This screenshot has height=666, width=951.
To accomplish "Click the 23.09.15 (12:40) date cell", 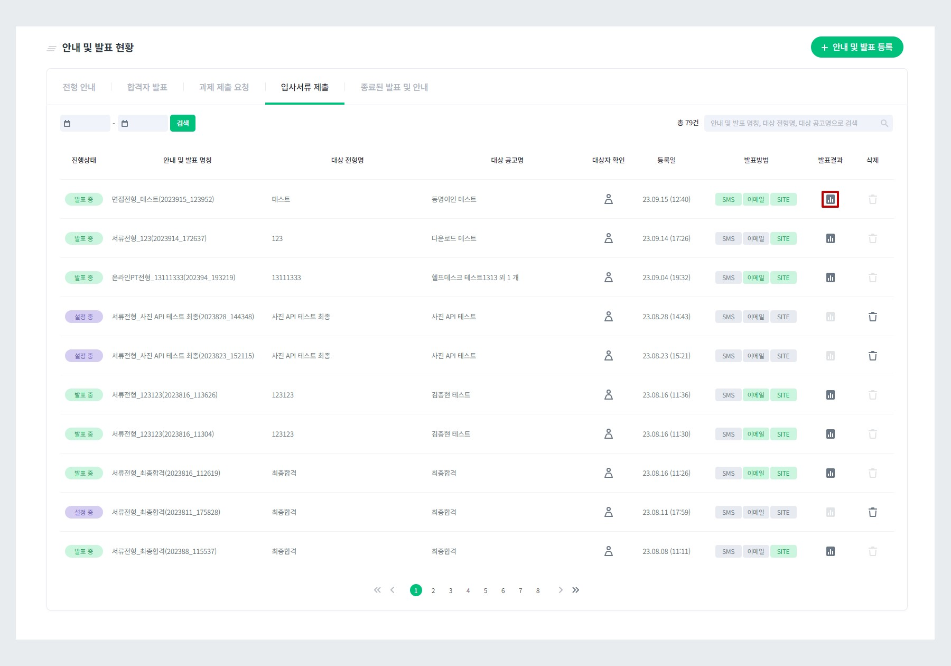I will [x=666, y=199].
